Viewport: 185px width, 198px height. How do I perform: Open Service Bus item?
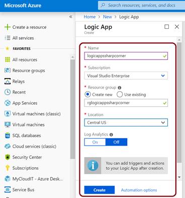click(23, 189)
